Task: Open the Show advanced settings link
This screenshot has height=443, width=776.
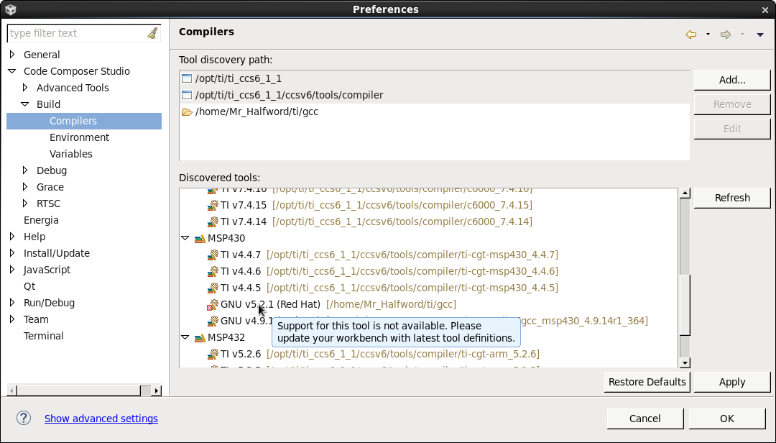Action: click(x=101, y=419)
